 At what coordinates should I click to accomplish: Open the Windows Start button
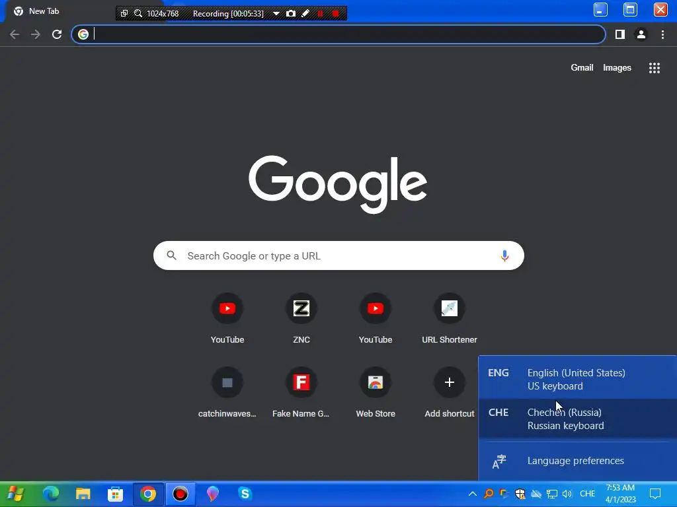pyautogui.click(x=15, y=494)
